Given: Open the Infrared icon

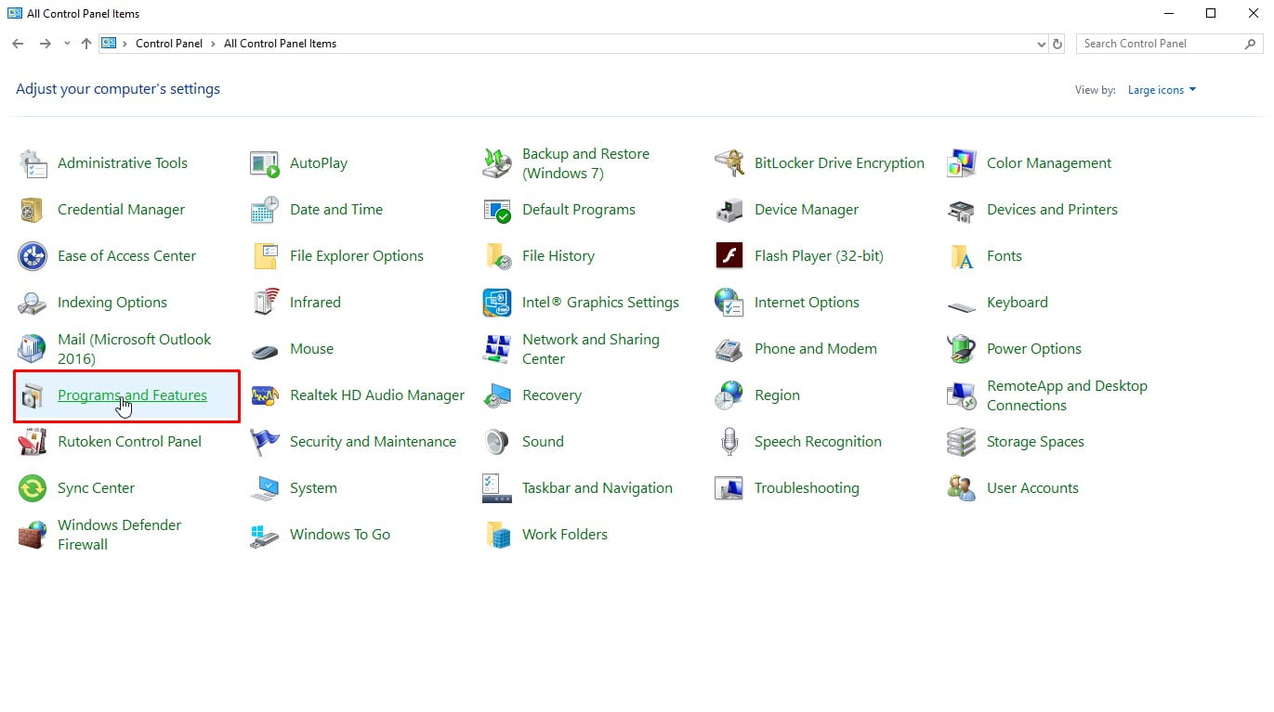Looking at the screenshot, I should 265,303.
